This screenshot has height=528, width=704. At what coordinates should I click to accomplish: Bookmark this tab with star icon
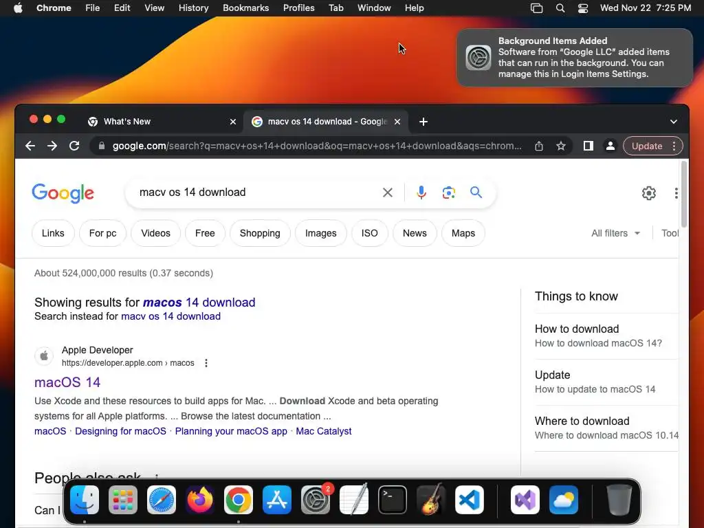point(561,146)
